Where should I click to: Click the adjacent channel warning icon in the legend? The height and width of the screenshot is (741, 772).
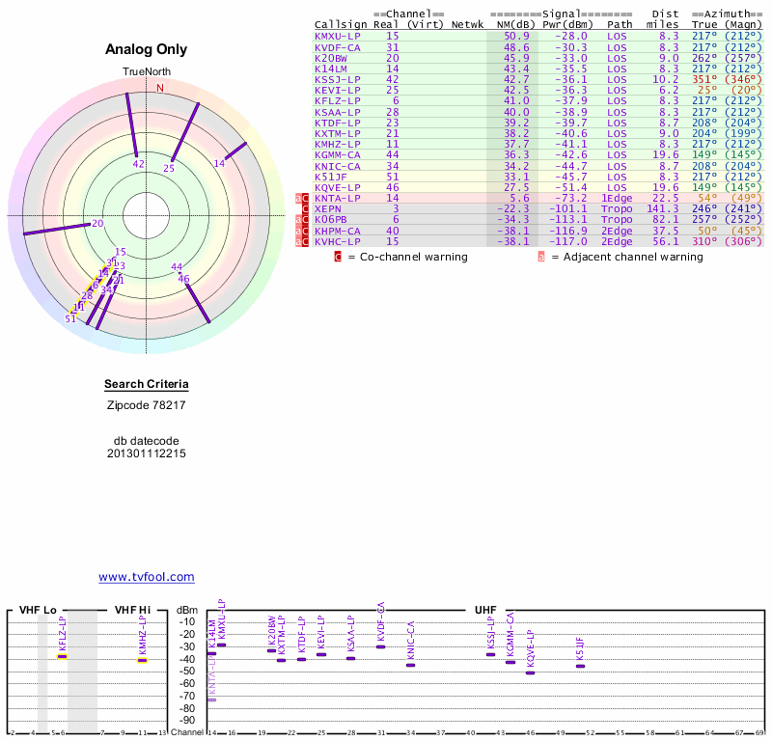[541, 257]
